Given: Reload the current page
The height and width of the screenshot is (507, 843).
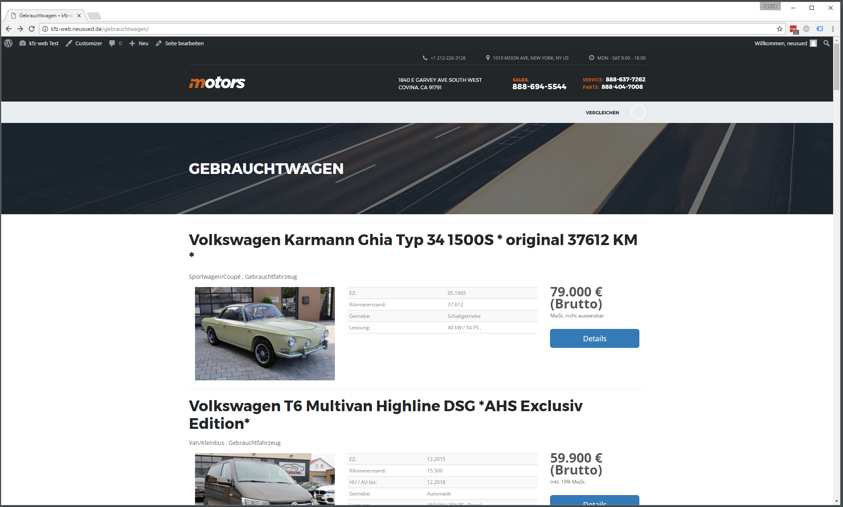Looking at the screenshot, I should pos(32,29).
